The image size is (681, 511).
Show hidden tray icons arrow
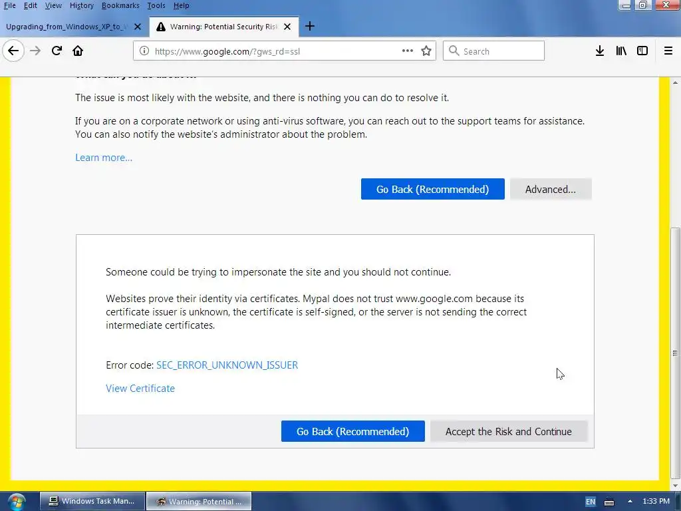[x=630, y=501]
